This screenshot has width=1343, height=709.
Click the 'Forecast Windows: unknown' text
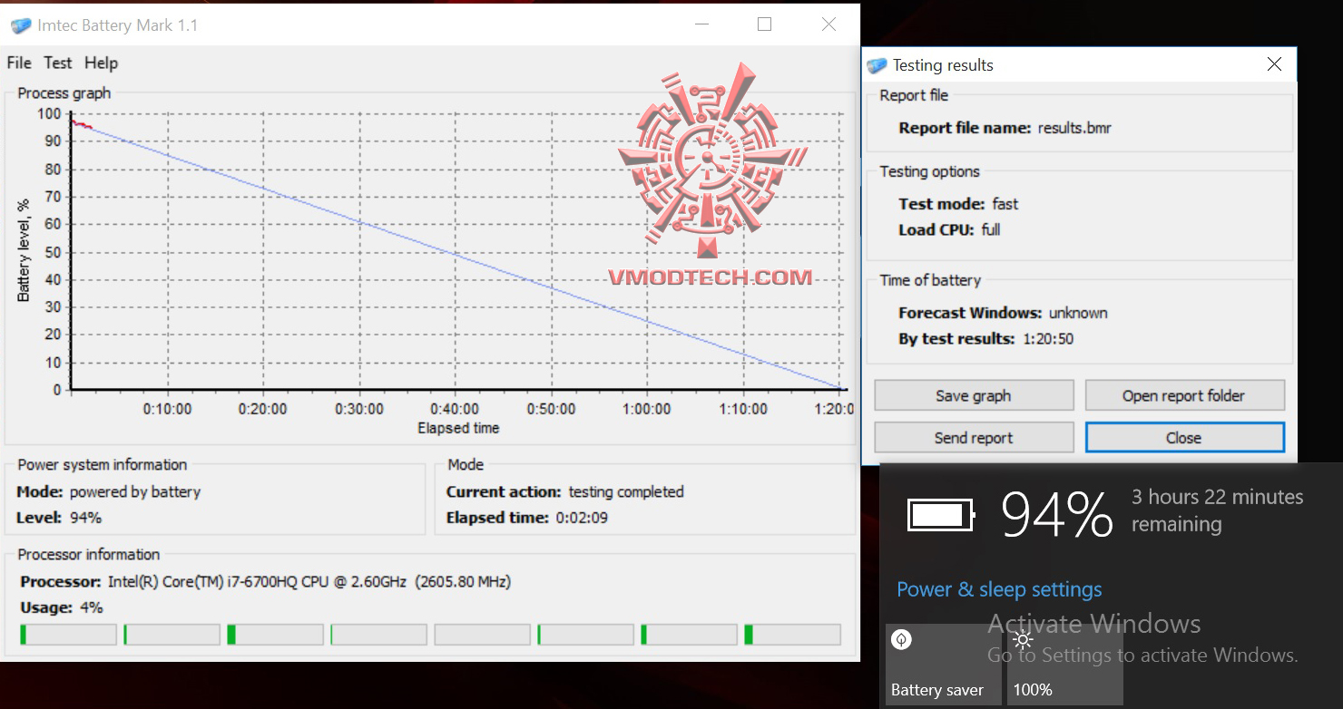point(1003,313)
